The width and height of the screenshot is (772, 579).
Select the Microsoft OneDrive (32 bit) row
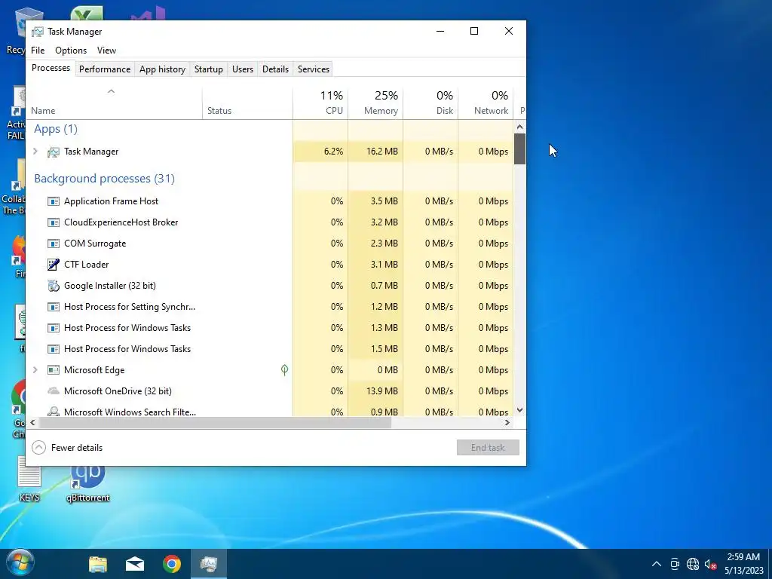[270, 391]
